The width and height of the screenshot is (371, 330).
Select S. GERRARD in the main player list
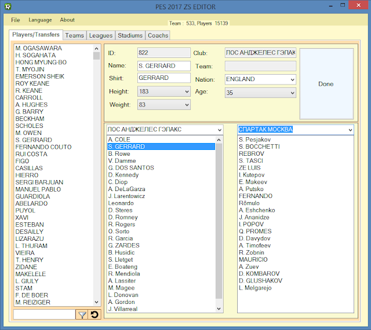(x=34, y=140)
